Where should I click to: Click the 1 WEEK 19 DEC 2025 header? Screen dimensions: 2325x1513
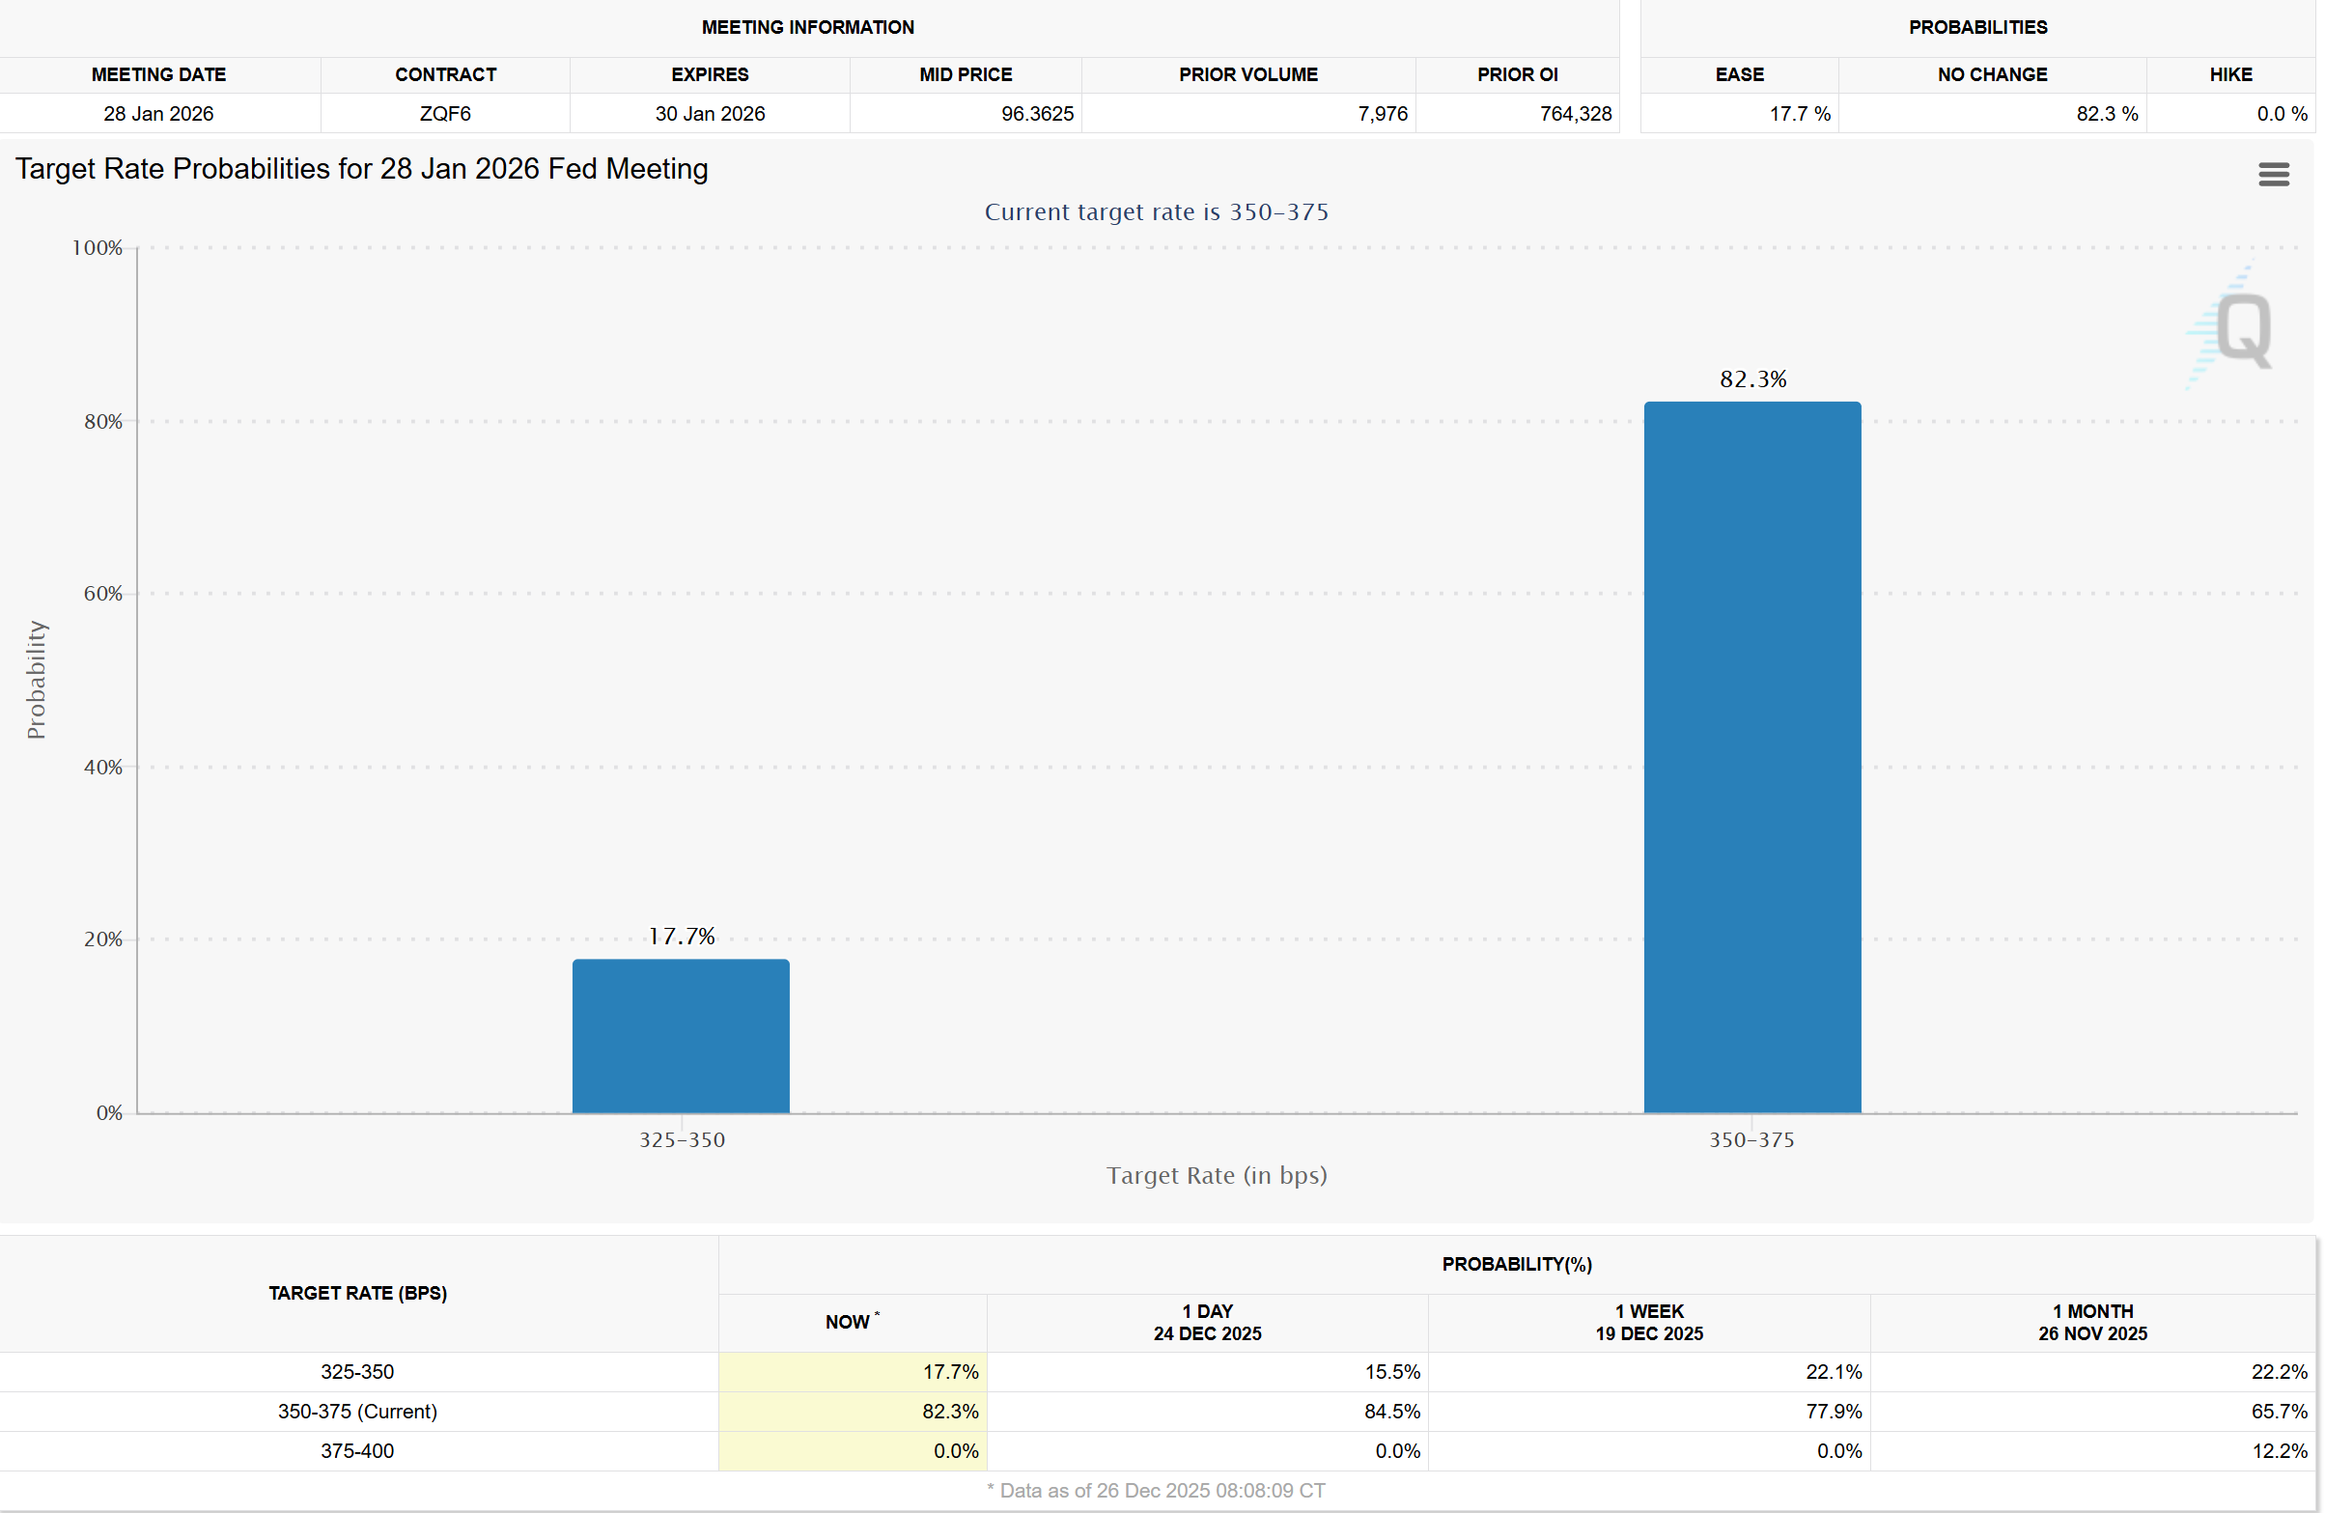(1648, 1322)
